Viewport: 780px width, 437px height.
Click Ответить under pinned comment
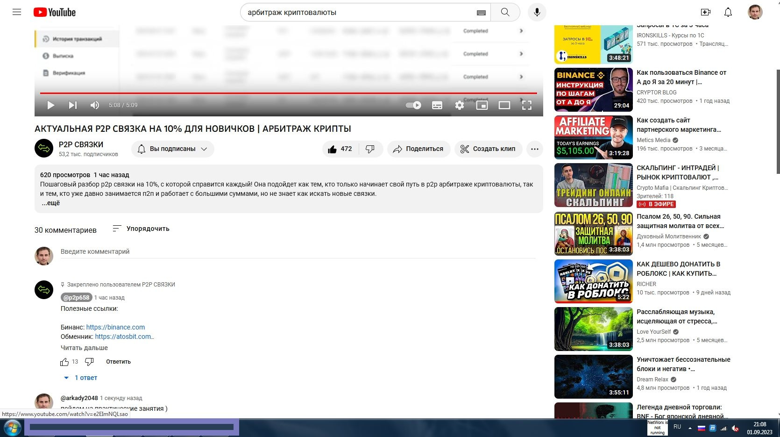pyautogui.click(x=118, y=362)
